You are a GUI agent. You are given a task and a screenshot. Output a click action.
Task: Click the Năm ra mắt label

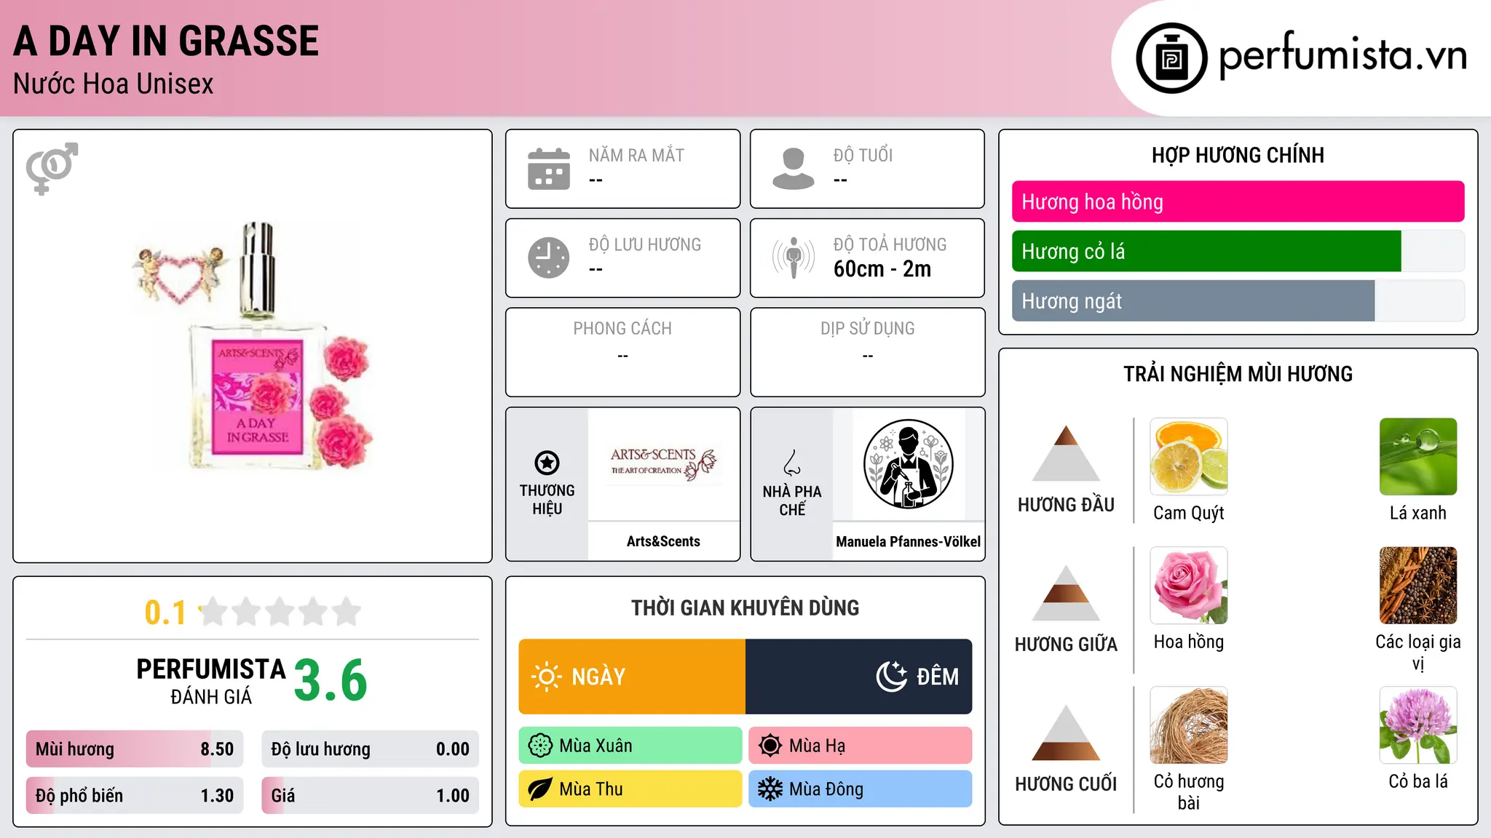pyautogui.click(x=636, y=156)
